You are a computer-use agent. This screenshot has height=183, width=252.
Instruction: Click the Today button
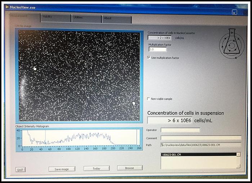coord(96,168)
